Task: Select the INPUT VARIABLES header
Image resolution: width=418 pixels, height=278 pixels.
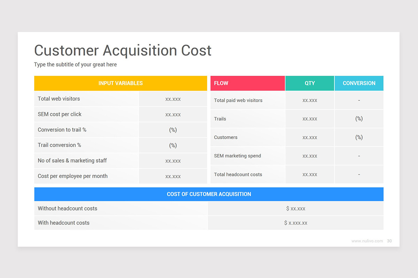Action: (x=121, y=83)
